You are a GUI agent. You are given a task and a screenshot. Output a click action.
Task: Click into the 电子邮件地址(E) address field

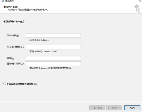[x=53, y=47]
